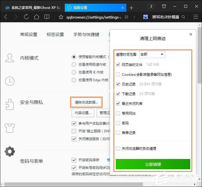202x187 pixels.
Task: Toggle the 关闭推送服务 checkbox
Action: (74, 139)
